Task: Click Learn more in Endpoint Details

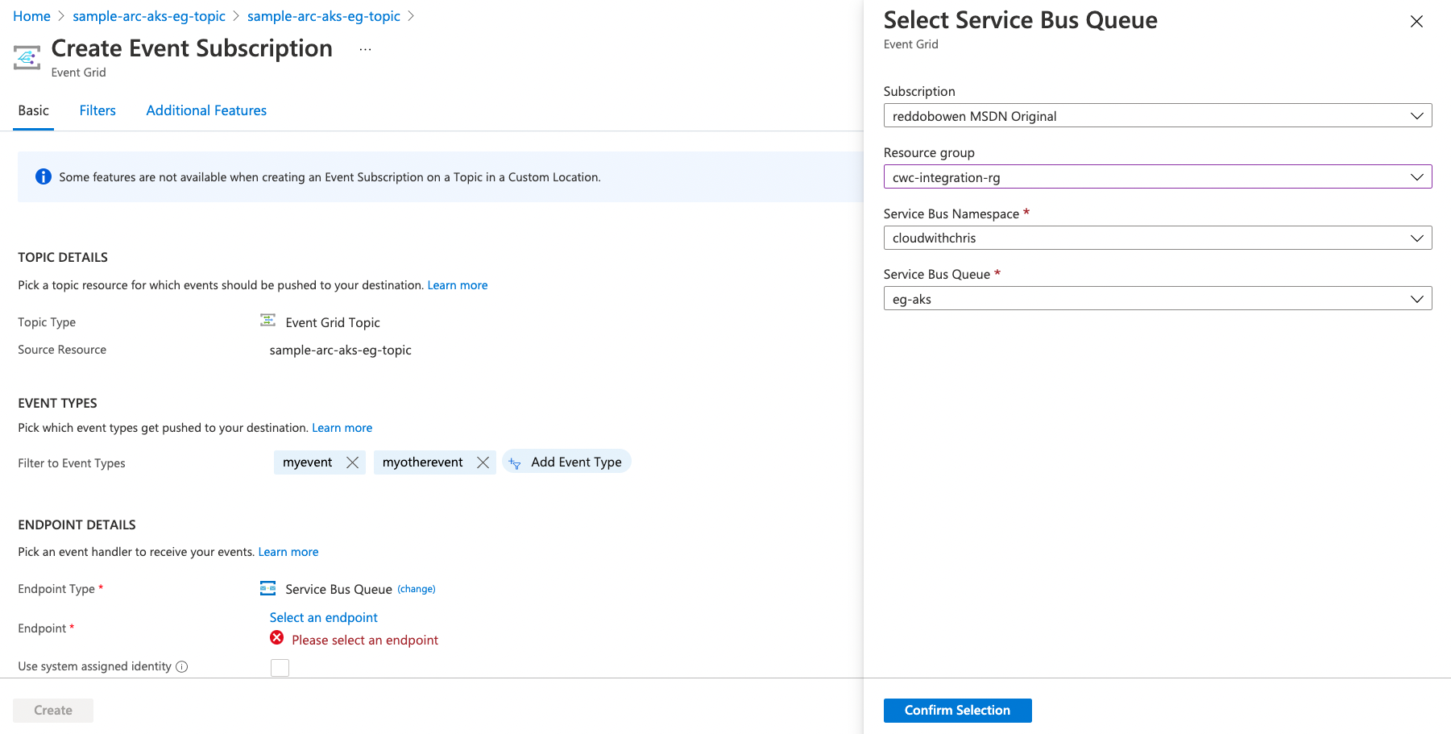Action: point(288,552)
